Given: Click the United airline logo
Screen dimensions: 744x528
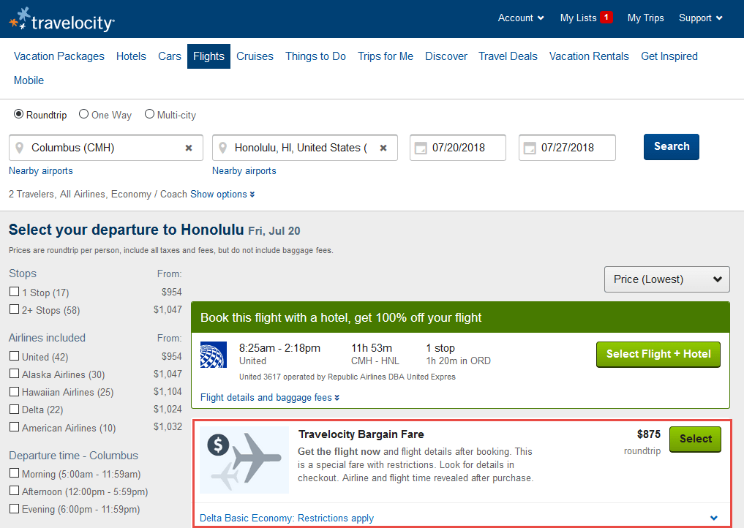Looking at the screenshot, I should (x=214, y=355).
